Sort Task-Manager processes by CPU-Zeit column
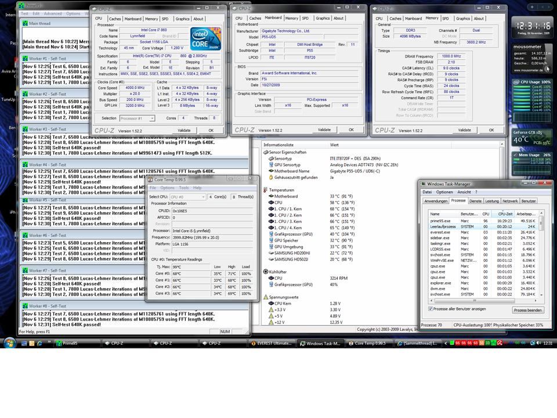 pos(504,214)
